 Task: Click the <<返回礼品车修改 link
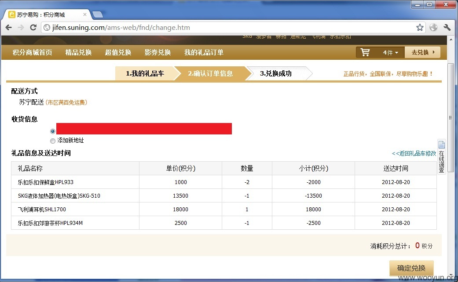[414, 153]
